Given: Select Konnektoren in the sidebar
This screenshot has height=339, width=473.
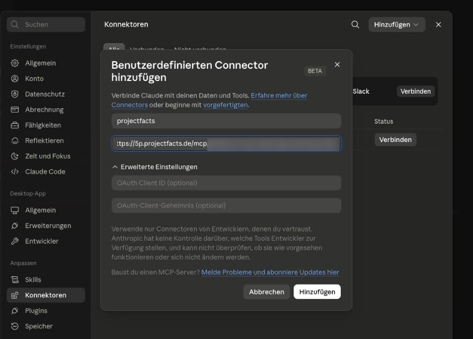Looking at the screenshot, I should point(46,295).
